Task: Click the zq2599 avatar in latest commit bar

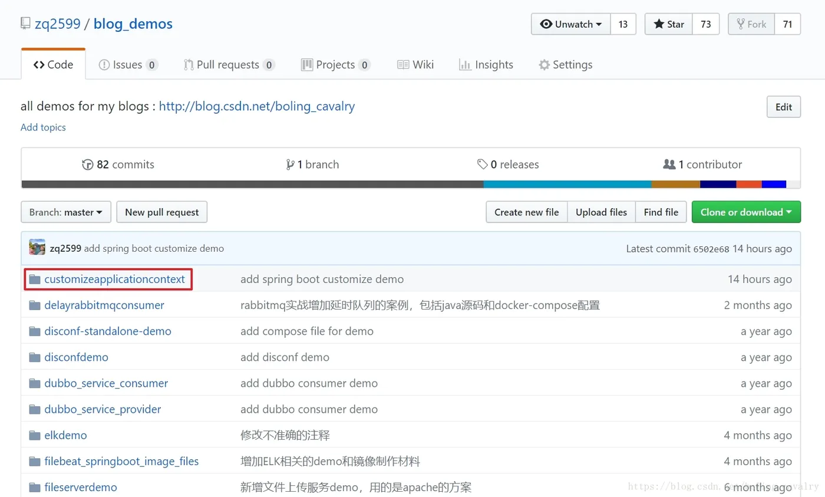Action: (37, 248)
